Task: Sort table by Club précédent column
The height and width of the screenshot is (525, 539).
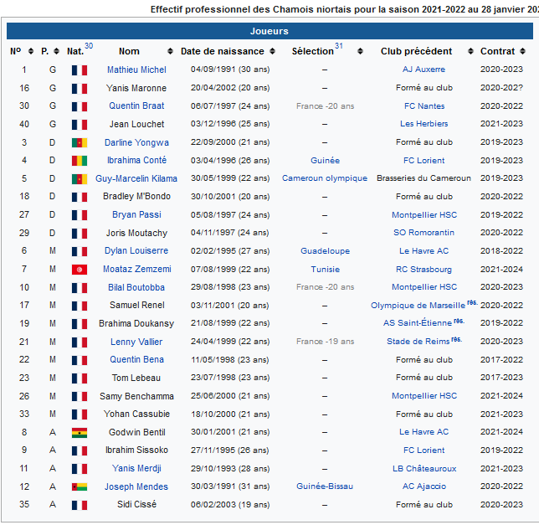Action: pos(470,51)
